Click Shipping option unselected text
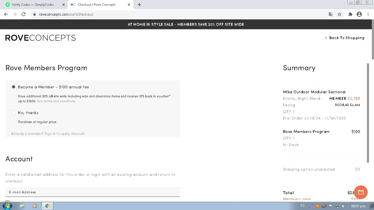The height and width of the screenshot is (210, 374). (309, 169)
